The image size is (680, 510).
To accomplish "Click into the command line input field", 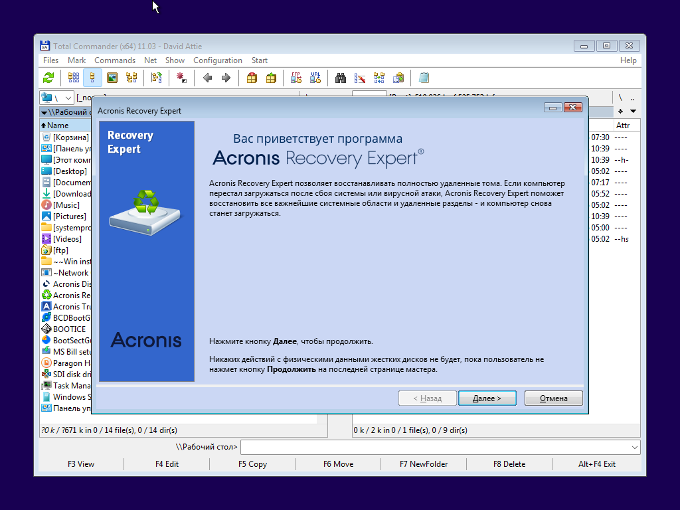I will point(435,447).
